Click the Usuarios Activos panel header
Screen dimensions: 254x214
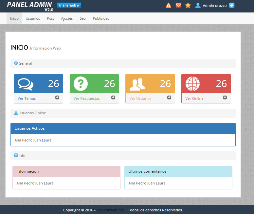click(x=123, y=128)
